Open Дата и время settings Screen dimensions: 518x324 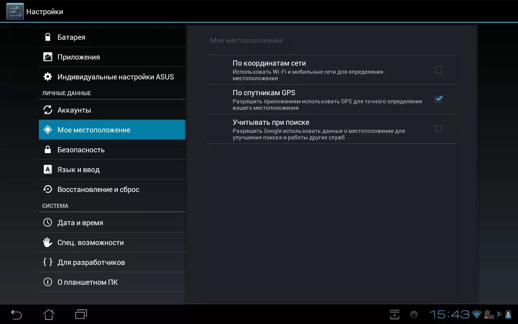[x=112, y=223]
